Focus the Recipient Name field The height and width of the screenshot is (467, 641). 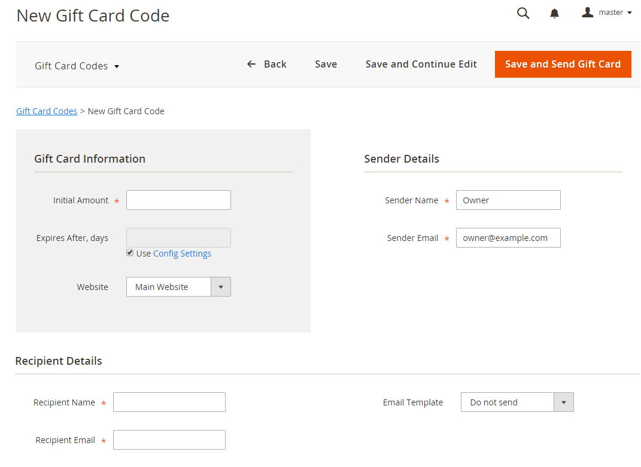point(169,402)
